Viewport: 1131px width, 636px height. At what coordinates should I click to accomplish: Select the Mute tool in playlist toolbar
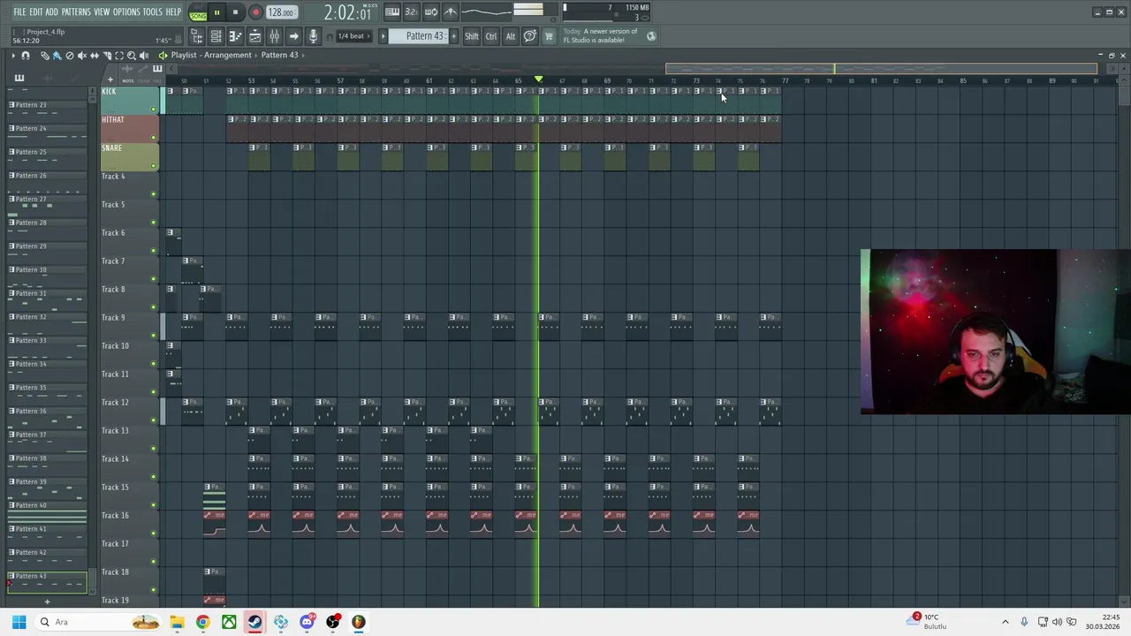(x=82, y=56)
